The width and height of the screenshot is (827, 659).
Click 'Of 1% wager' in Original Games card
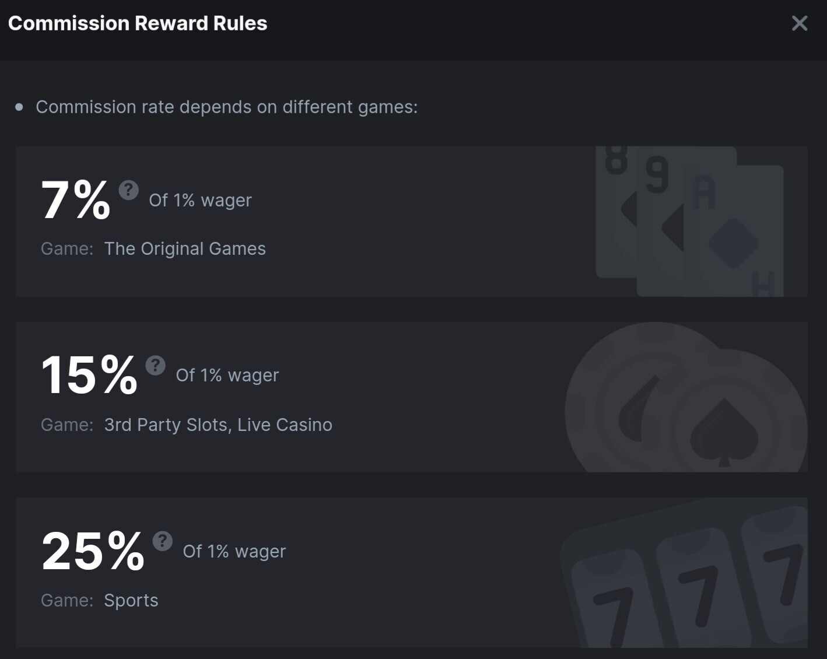pyautogui.click(x=200, y=200)
